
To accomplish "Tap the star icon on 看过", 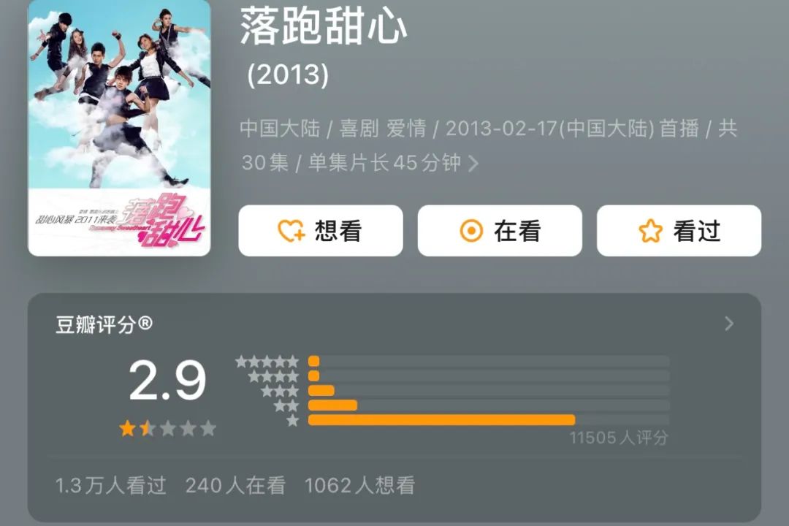I will (650, 231).
